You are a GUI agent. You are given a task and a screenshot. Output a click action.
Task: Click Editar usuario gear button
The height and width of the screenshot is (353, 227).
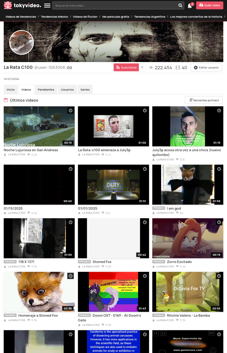pyautogui.click(x=206, y=68)
